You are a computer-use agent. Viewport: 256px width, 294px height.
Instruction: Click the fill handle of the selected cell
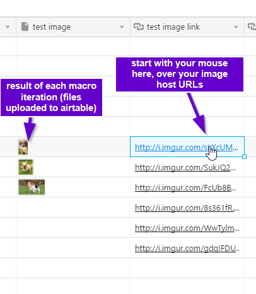coord(244,156)
